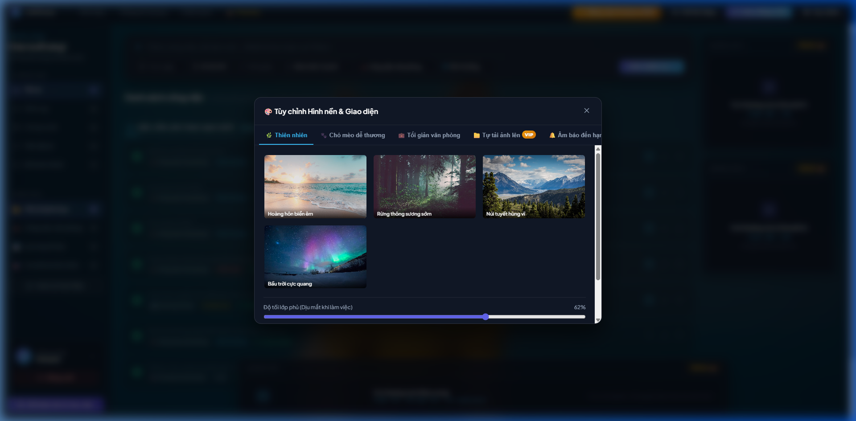Image resolution: width=856 pixels, height=421 pixels.
Task: Click the dialog vertical scrollbar thumb
Action: [x=598, y=217]
